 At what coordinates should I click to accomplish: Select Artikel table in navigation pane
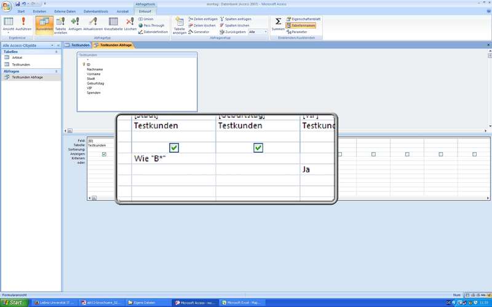(x=17, y=58)
